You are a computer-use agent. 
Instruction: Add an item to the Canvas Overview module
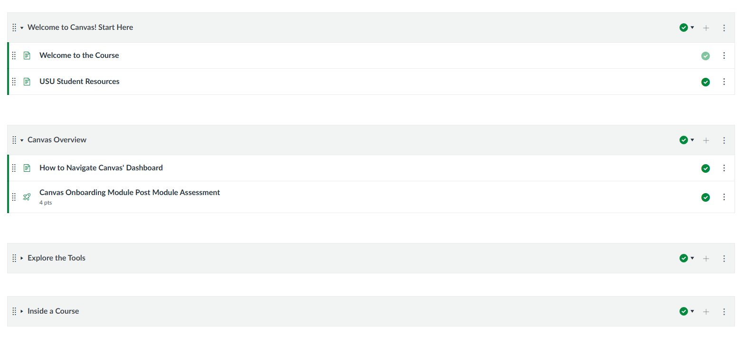(706, 140)
